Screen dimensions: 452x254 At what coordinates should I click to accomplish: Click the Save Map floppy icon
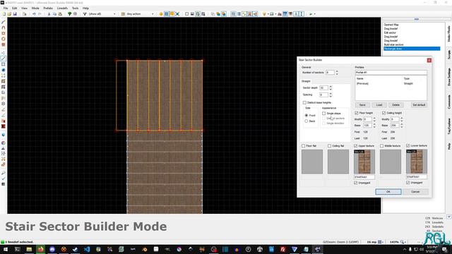coord(15,14)
